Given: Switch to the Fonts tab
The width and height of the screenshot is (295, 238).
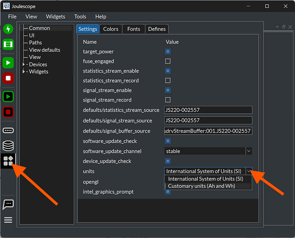Looking at the screenshot, I should click(134, 29).
